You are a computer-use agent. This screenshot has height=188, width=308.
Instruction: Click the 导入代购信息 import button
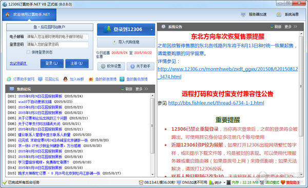126,42
